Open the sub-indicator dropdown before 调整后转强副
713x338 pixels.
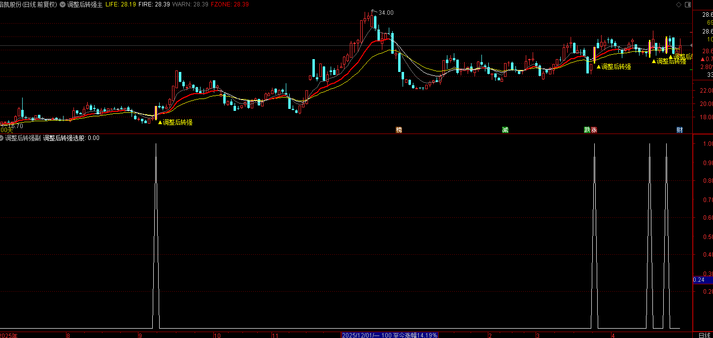pyautogui.click(x=2, y=138)
